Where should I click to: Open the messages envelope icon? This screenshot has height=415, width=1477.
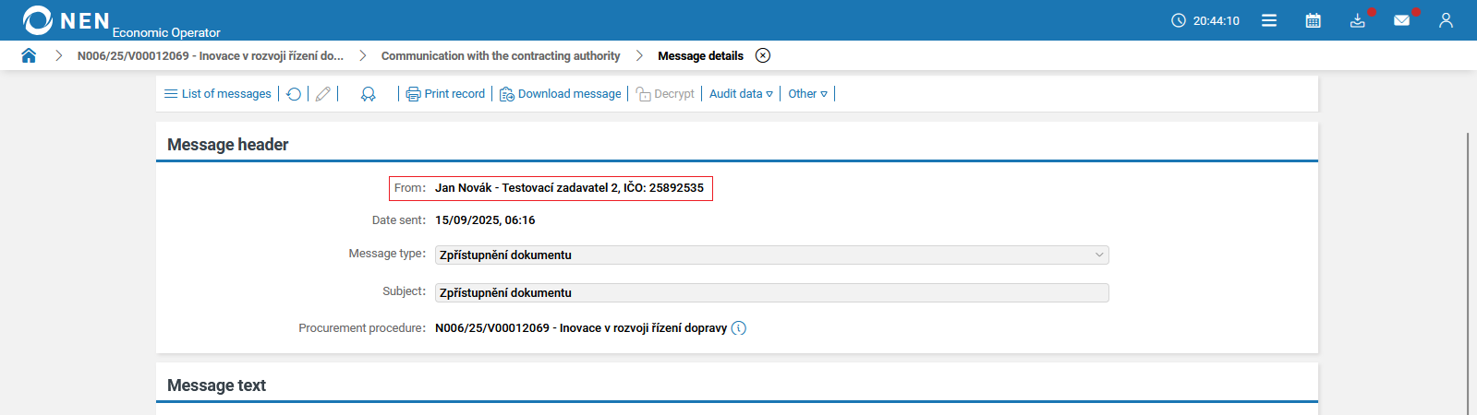[x=1401, y=20]
